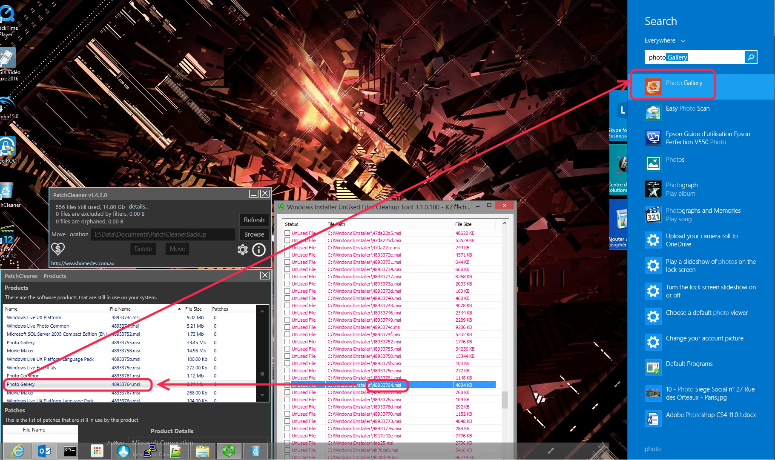This screenshot has height=460, width=775.
Task: Open the Photo Siege Social jpg file
Action: [x=701, y=393]
